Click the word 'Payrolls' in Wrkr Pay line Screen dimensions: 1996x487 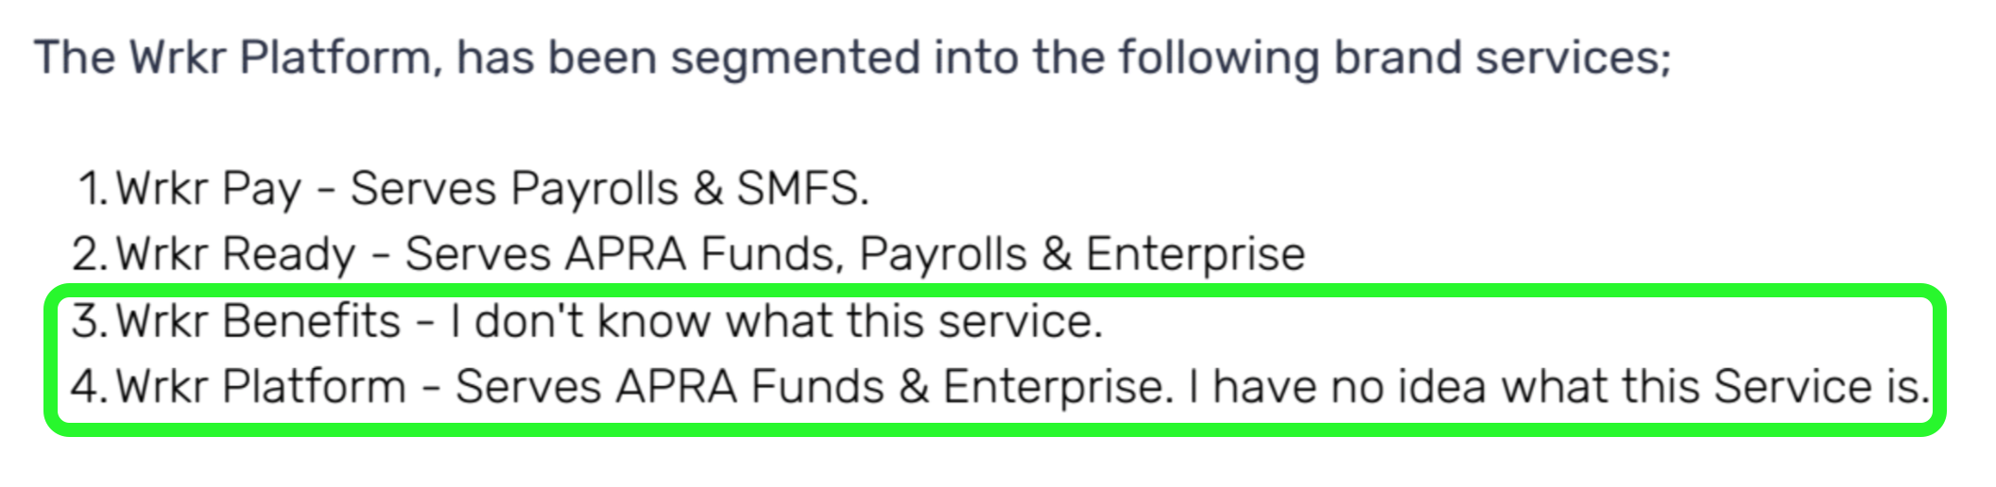coord(595,189)
